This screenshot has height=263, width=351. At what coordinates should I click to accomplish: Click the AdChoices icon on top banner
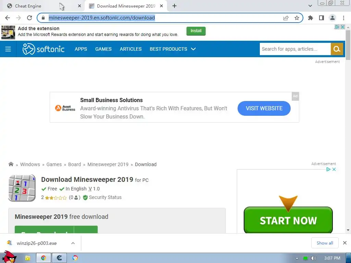click(x=337, y=27)
